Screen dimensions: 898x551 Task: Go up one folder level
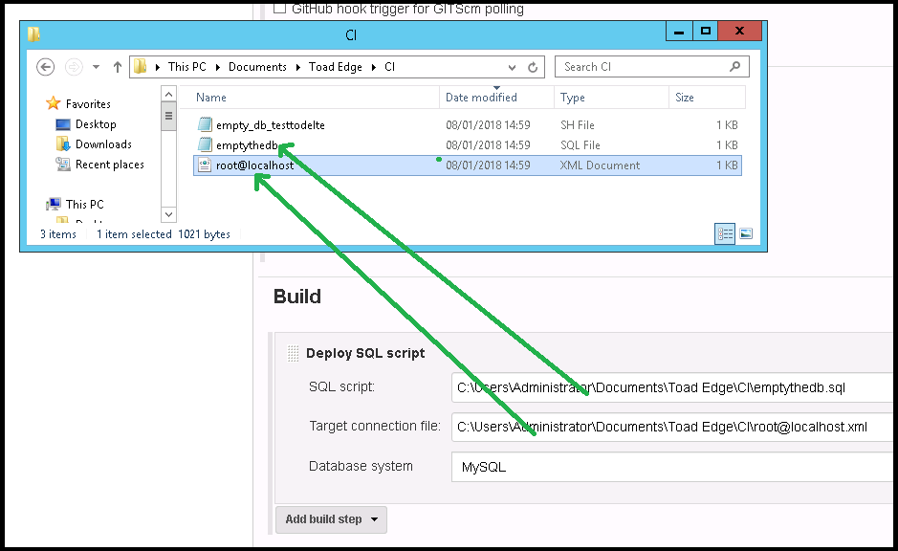coord(118,67)
